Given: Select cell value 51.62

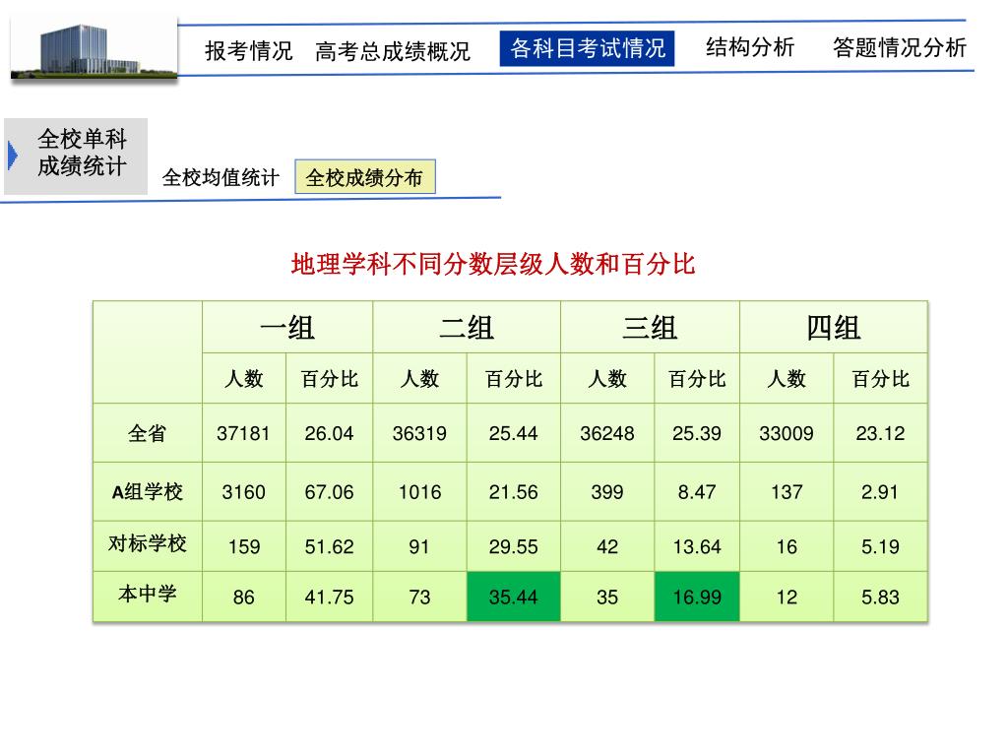Looking at the screenshot, I should (329, 547).
